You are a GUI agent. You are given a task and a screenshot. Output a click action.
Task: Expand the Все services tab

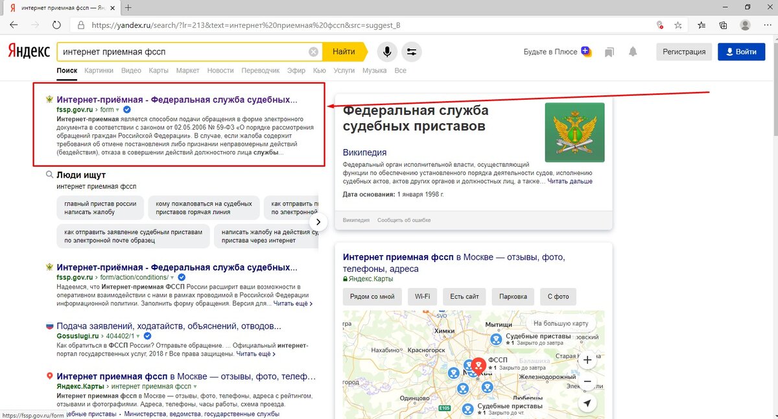[401, 70]
